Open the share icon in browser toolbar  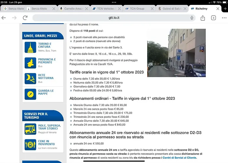click(203, 18)
